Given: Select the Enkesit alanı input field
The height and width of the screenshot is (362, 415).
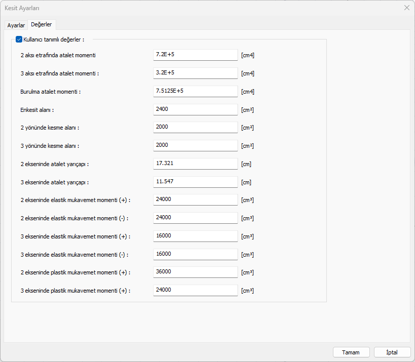Looking at the screenshot, I should 195,109.
